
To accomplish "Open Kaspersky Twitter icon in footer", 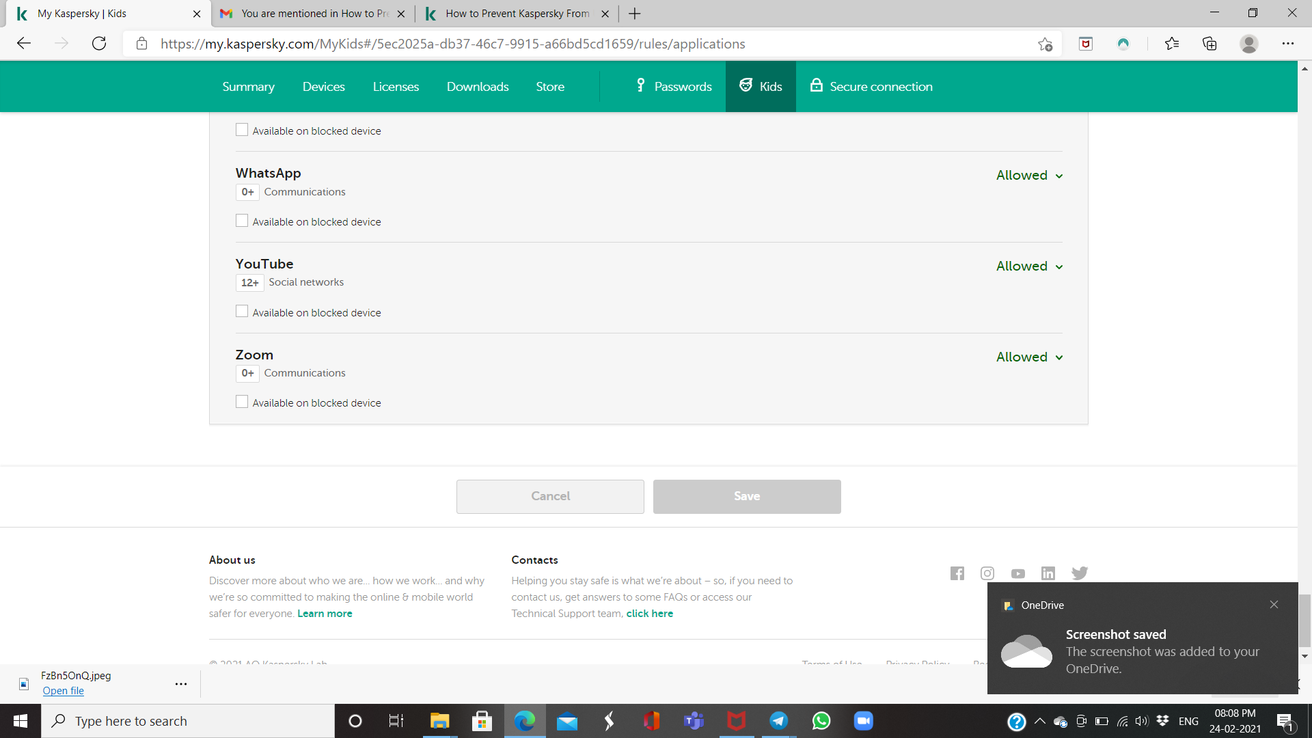I will click(x=1080, y=573).
